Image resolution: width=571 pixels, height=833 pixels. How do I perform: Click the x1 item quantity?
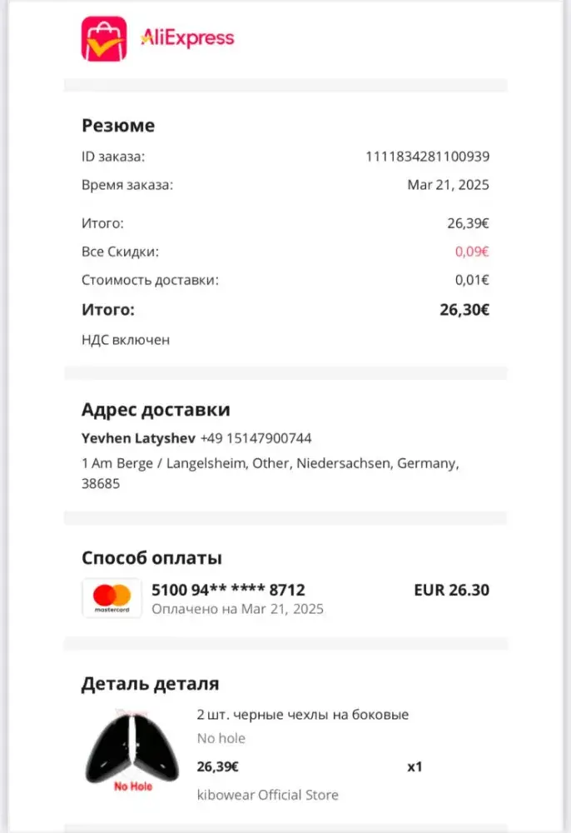(415, 766)
